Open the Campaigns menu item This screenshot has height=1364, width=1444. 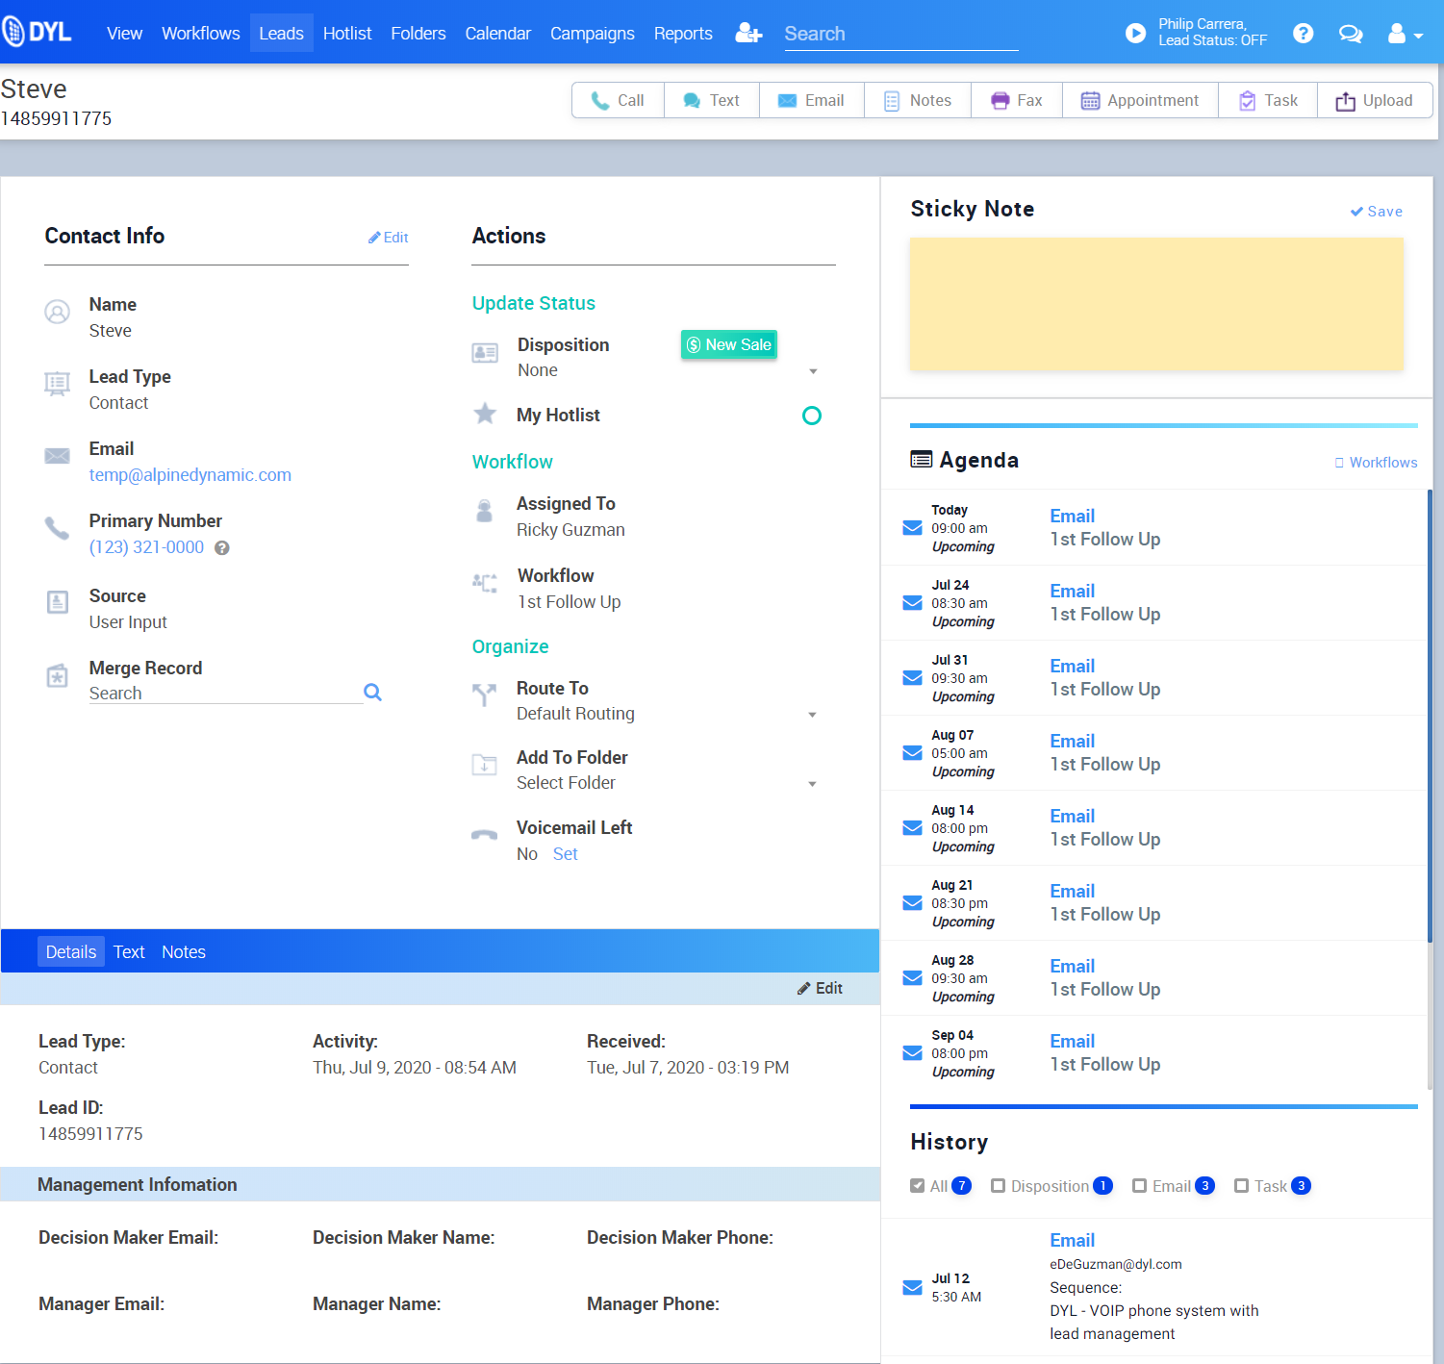[x=592, y=33]
